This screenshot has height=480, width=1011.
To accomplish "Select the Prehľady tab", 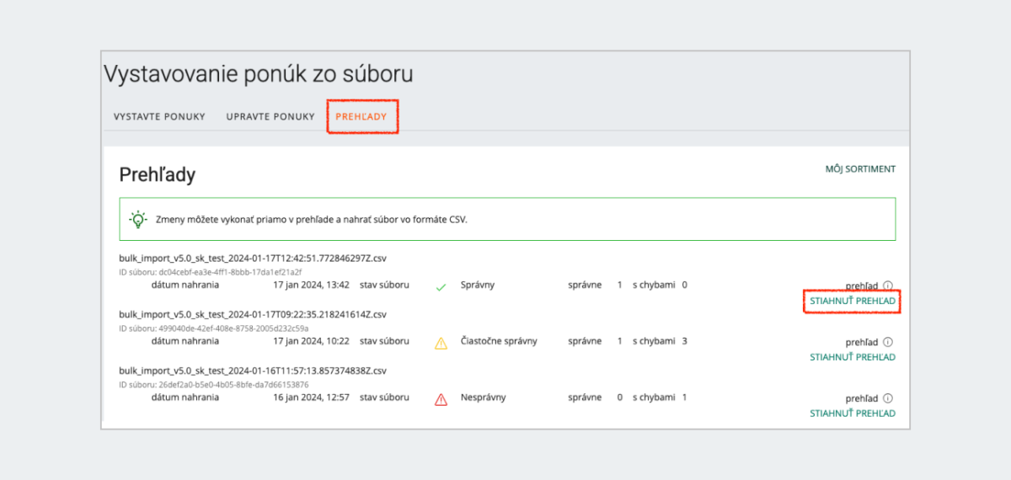I will tap(361, 116).
